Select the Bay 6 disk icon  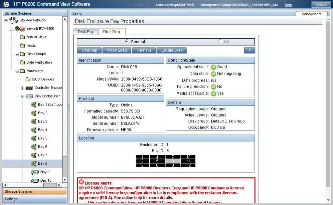point(34,147)
